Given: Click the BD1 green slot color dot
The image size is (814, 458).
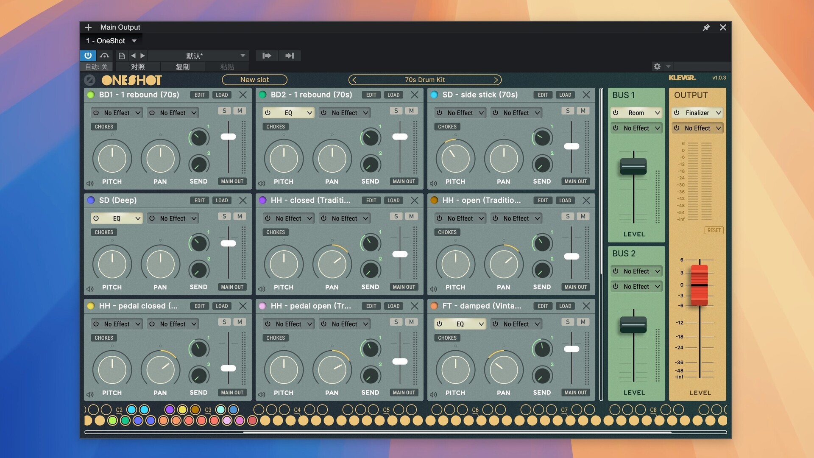Looking at the screenshot, I should pos(91,95).
